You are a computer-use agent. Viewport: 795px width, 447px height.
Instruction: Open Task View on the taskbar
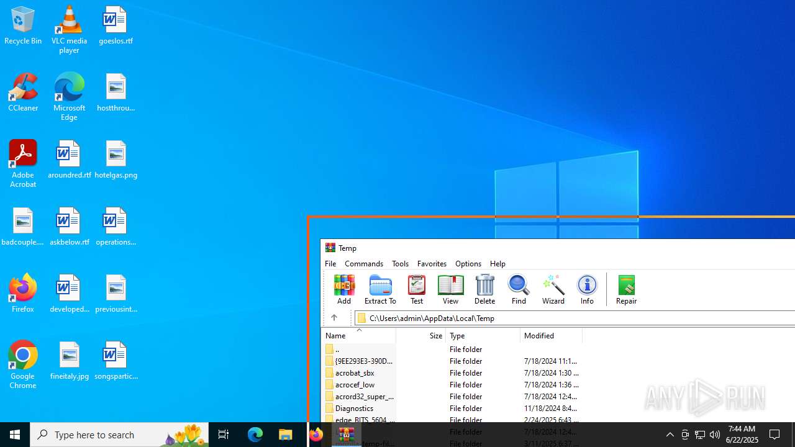tap(224, 435)
